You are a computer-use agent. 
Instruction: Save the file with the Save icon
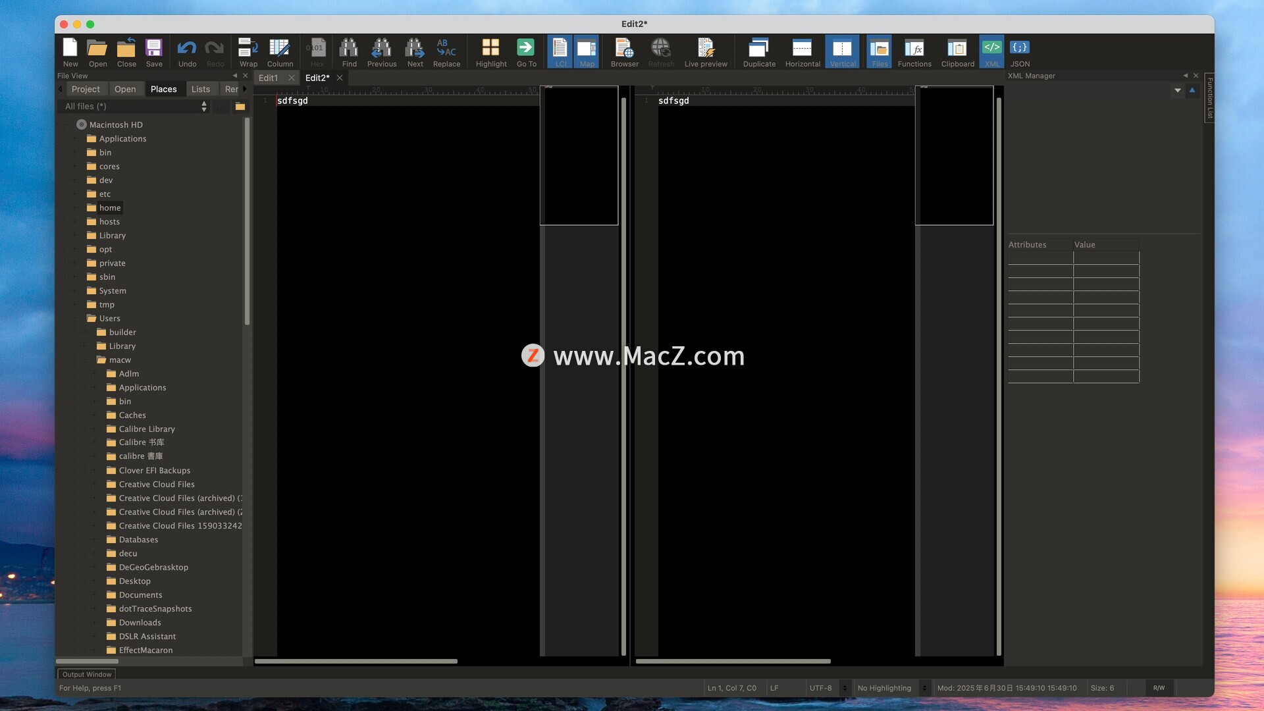coord(154,52)
